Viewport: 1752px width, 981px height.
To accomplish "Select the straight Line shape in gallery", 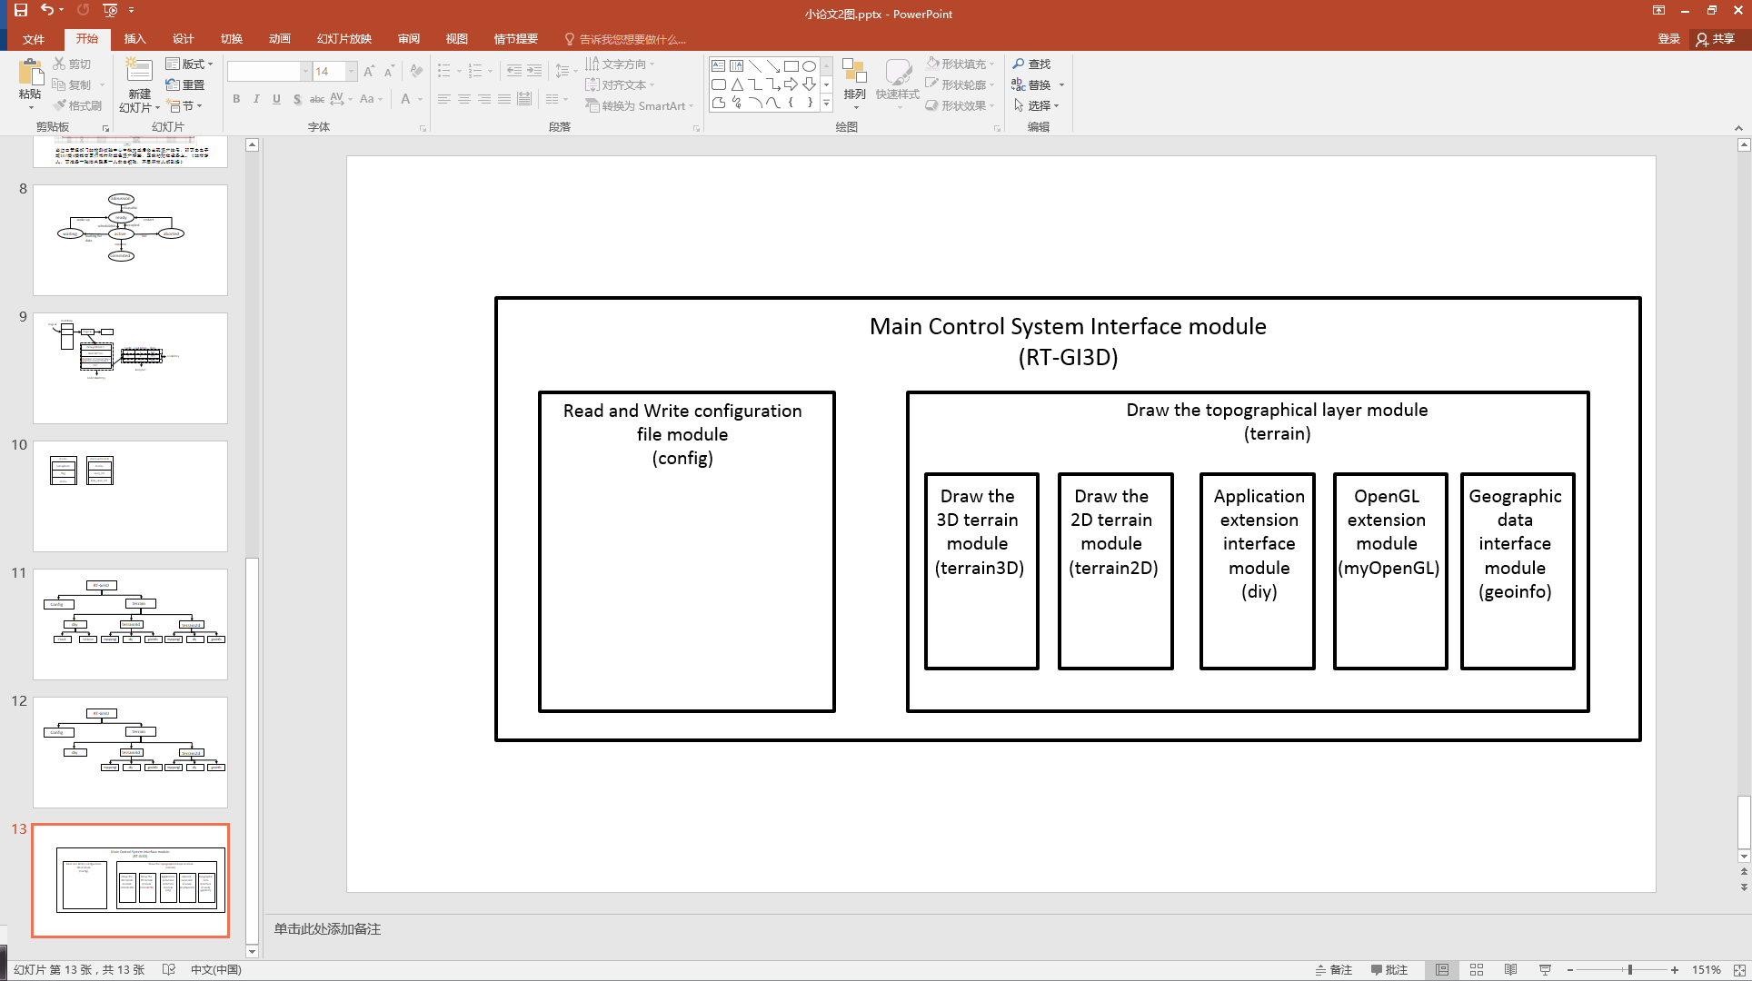I will pyautogui.click(x=754, y=66).
